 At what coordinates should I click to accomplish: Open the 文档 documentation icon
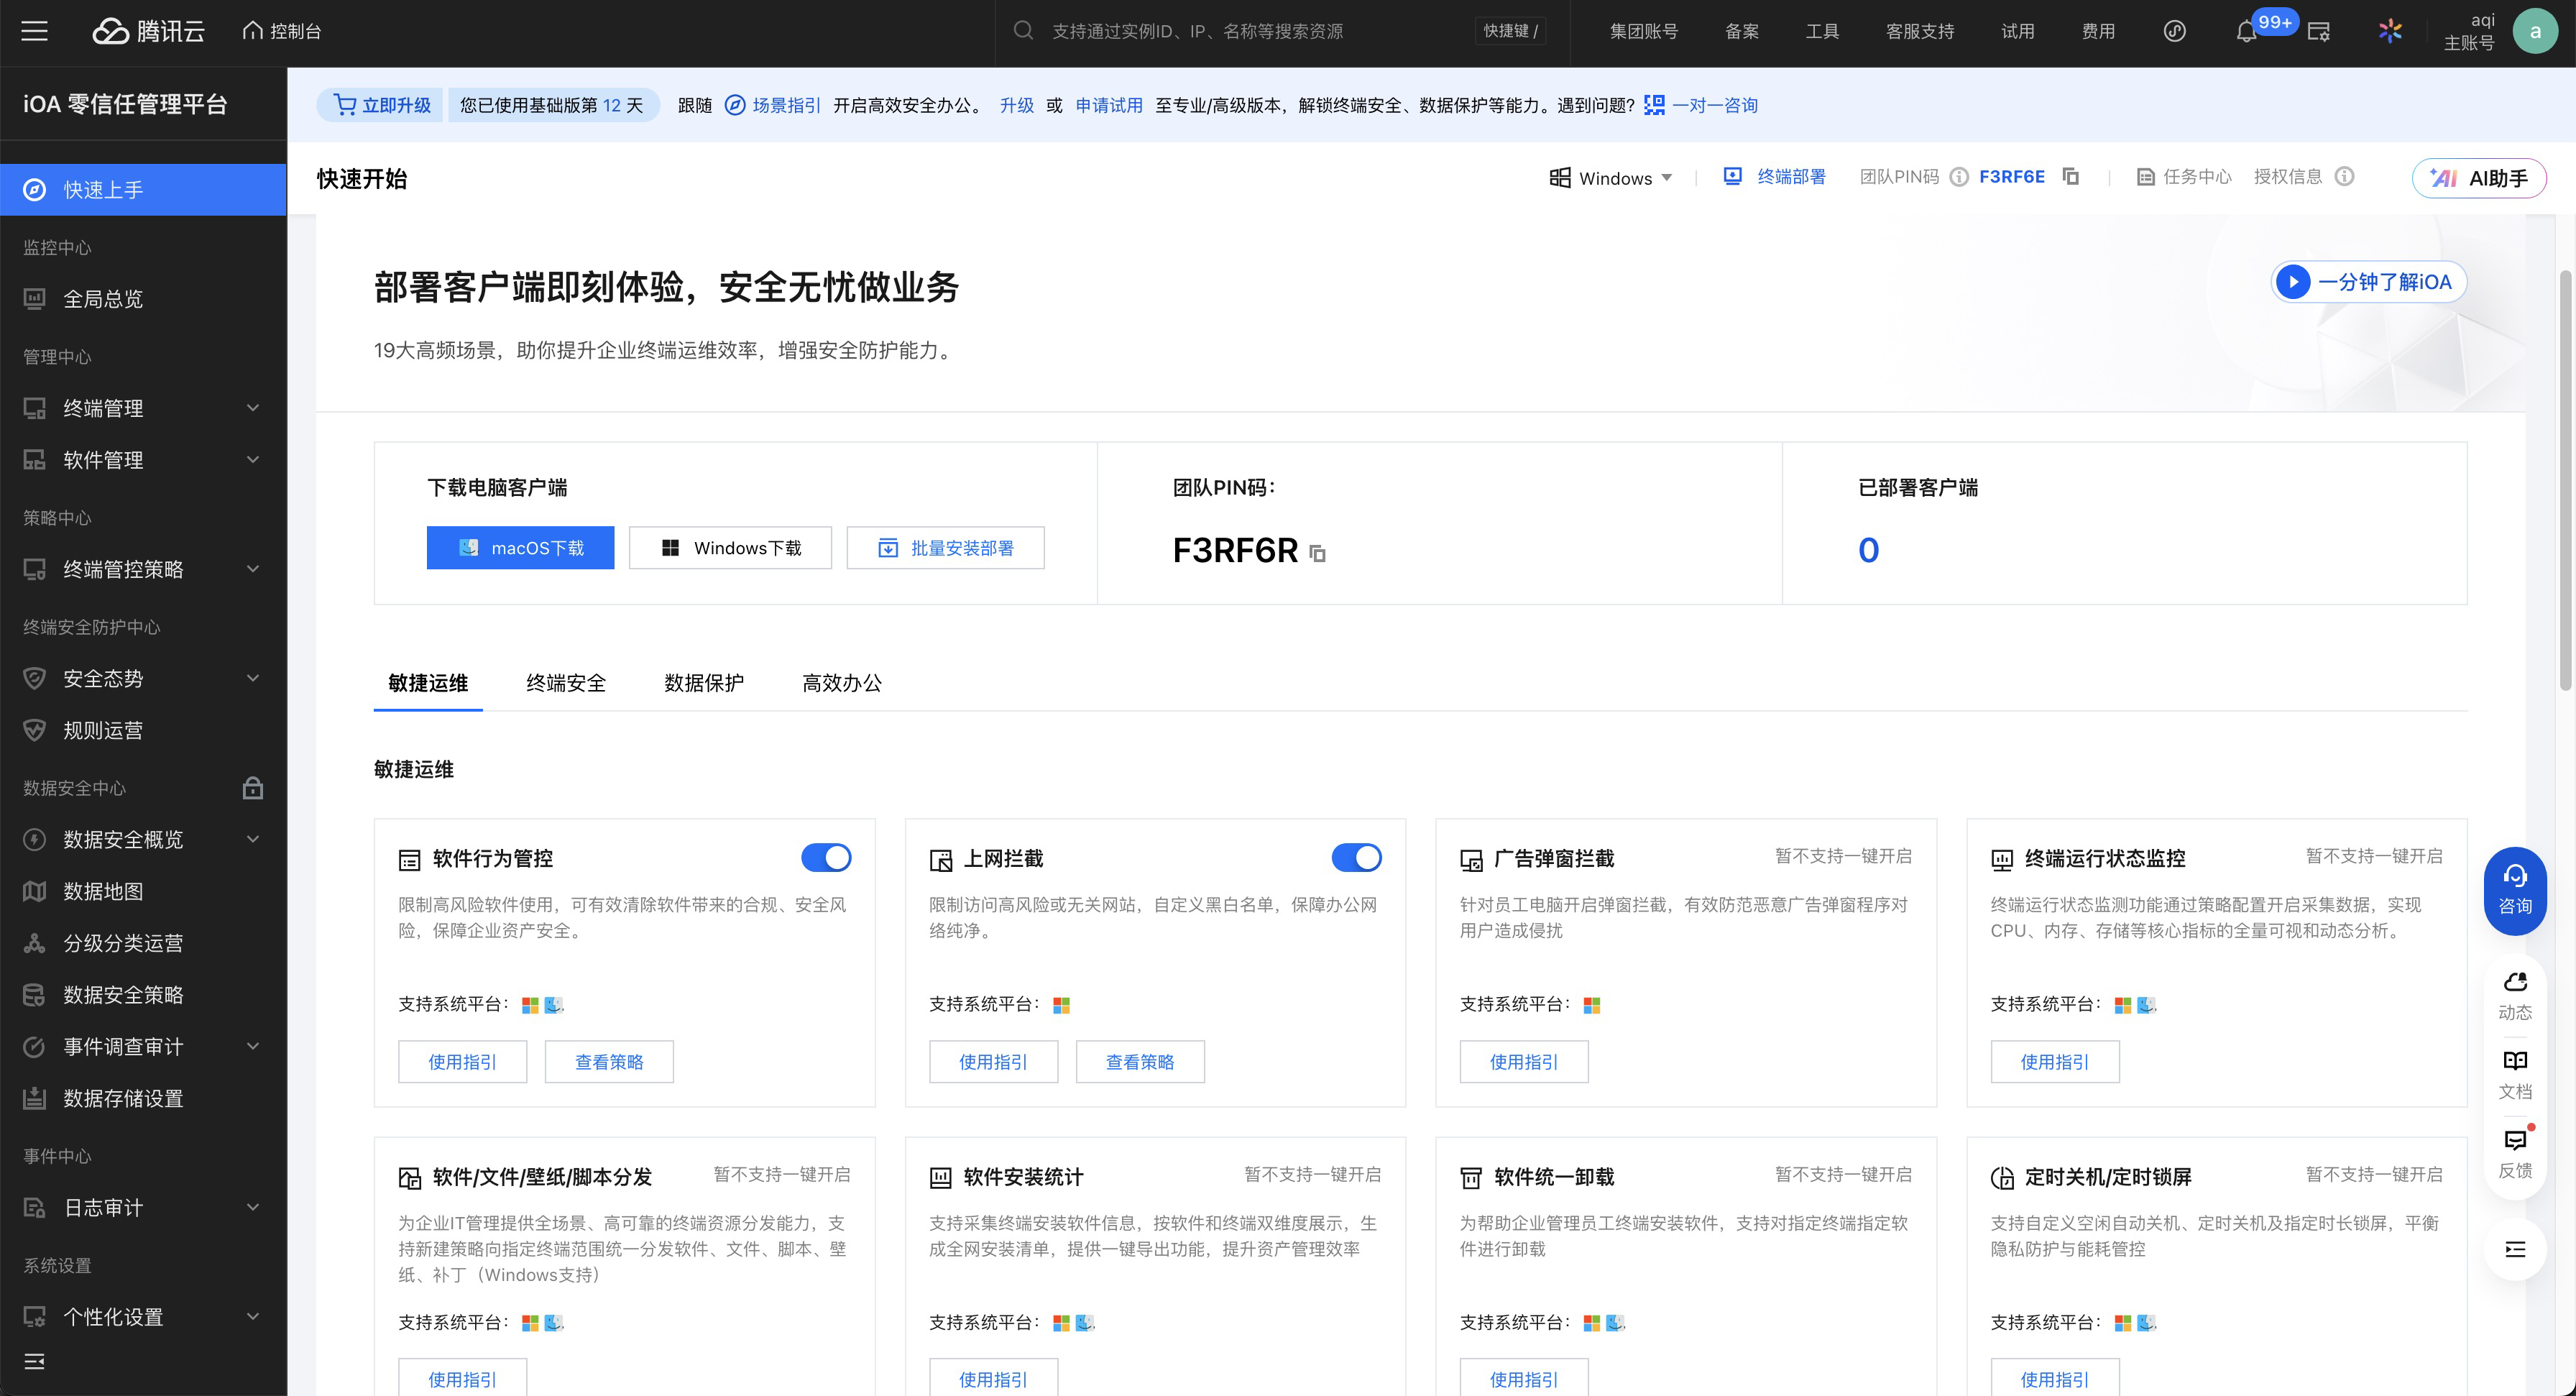click(2514, 1074)
